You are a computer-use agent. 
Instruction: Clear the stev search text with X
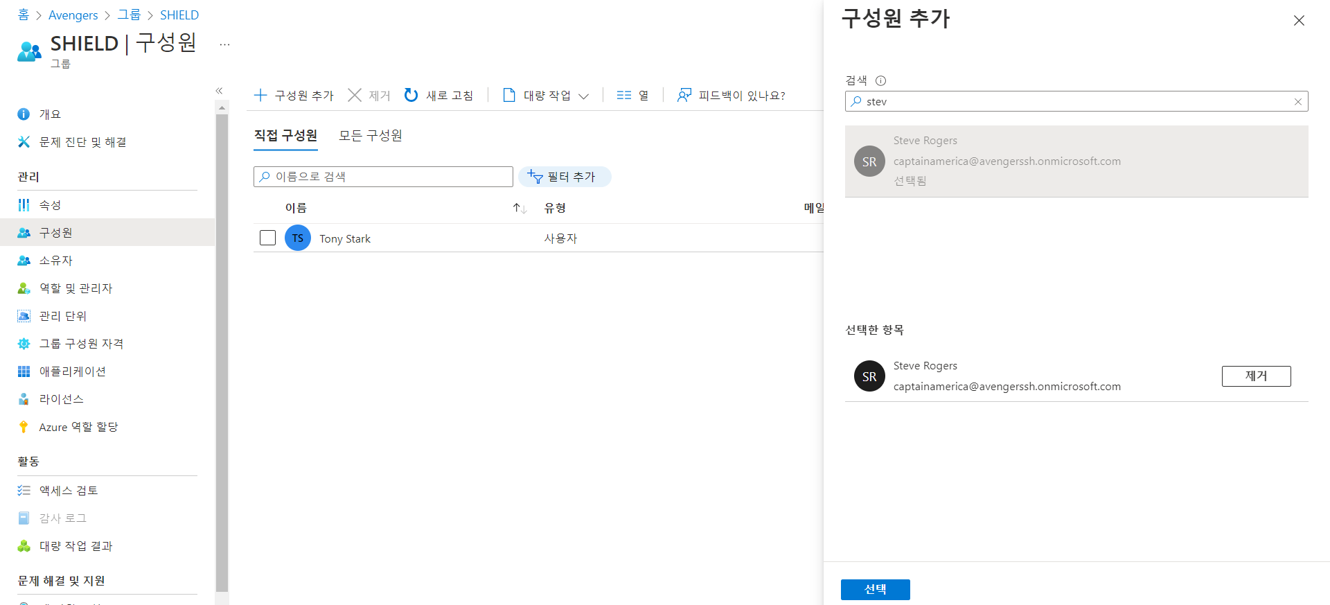coord(1298,102)
